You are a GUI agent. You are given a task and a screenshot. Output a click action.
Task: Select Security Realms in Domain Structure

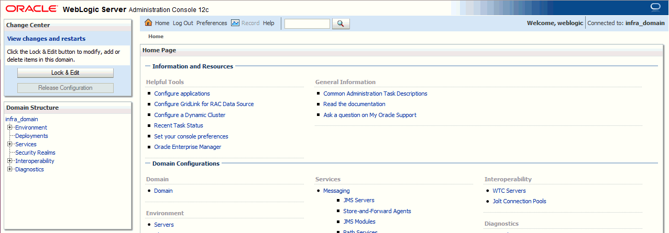(35, 153)
